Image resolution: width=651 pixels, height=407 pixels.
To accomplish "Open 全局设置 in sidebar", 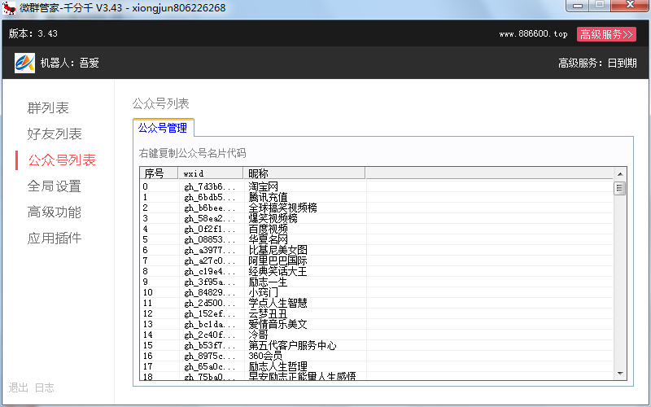I will (x=55, y=186).
